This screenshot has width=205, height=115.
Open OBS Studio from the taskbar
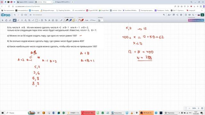point(146,113)
